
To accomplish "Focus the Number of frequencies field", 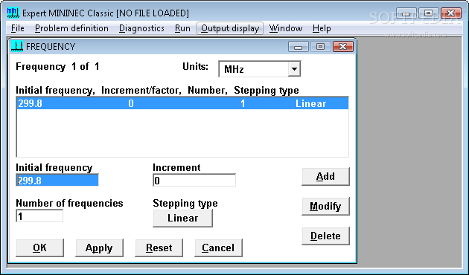I will point(39,216).
